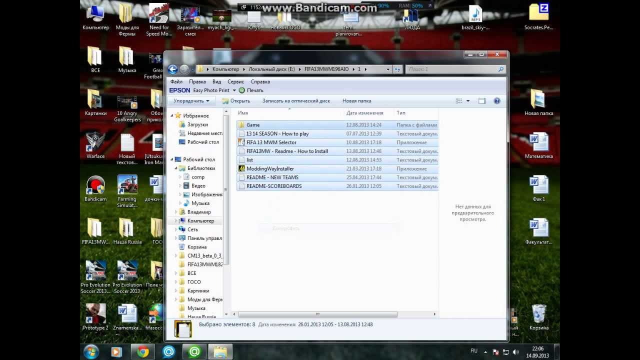
Task: Open the Вид menu
Action: [x=216, y=81]
